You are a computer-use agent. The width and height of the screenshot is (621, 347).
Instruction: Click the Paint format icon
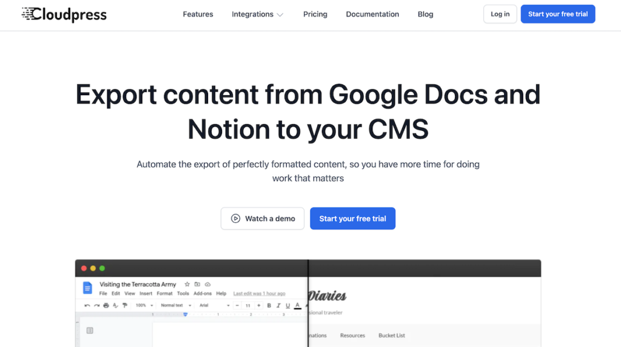(x=125, y=305)
